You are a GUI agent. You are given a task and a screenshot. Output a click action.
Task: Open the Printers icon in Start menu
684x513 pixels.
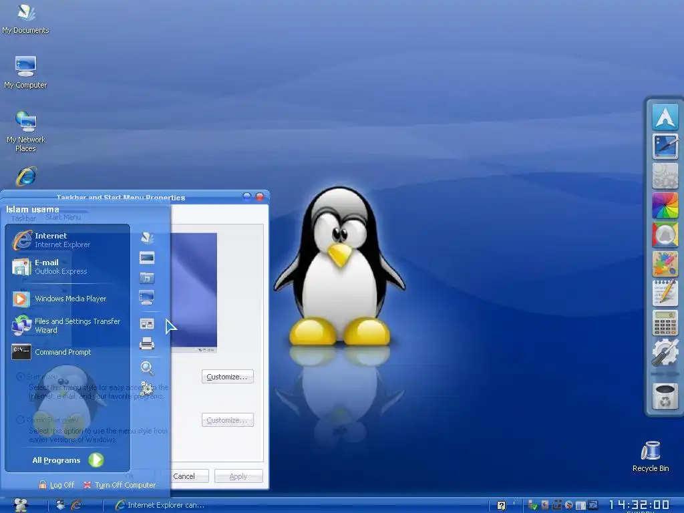pyautogui.click(x=147, y=344)
